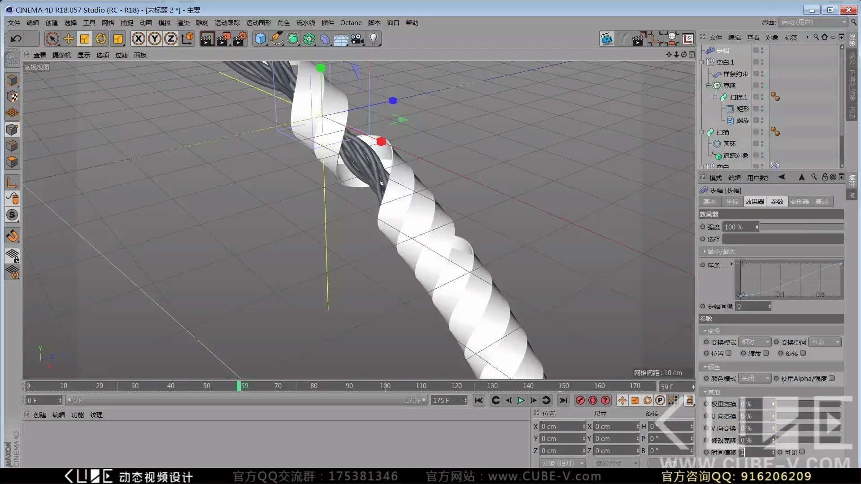The width and height of the screenshot is (861, 484).
Task: Click the 对象 (相对) coordinate mode button
Action: pos(561,463)
